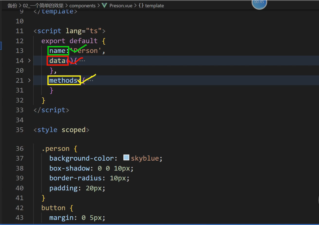The width and height of the screenshot is (319, 225).
Task: Expand the folded data() block on line 14
Action: point(29,61)
